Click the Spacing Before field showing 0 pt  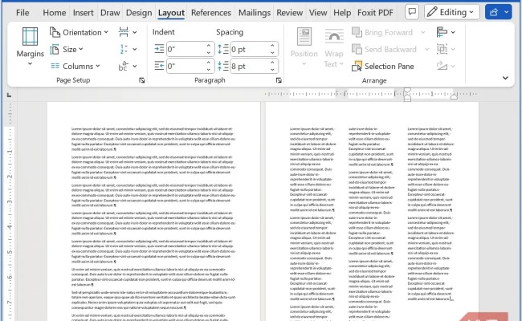coord(250,49)
